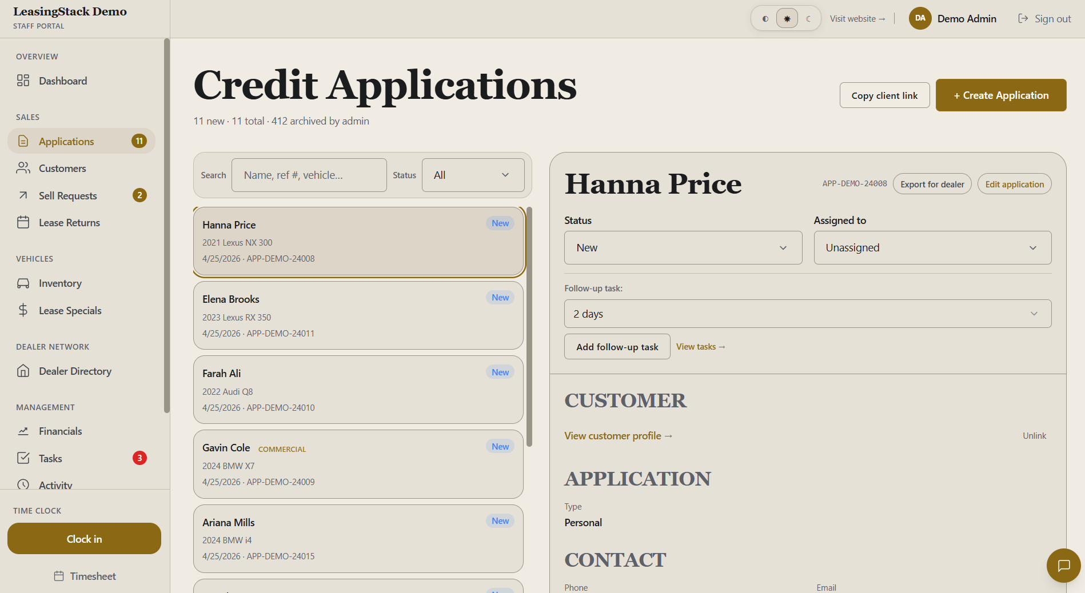The image size is (1085, 593).
Task: Navigate to Lease Returns
Action: 81,222
